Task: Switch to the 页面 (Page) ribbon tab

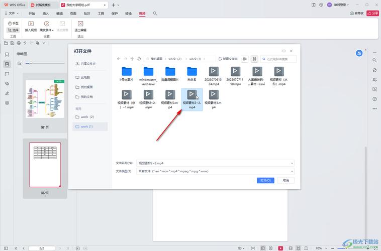Action: pos(73,14)
